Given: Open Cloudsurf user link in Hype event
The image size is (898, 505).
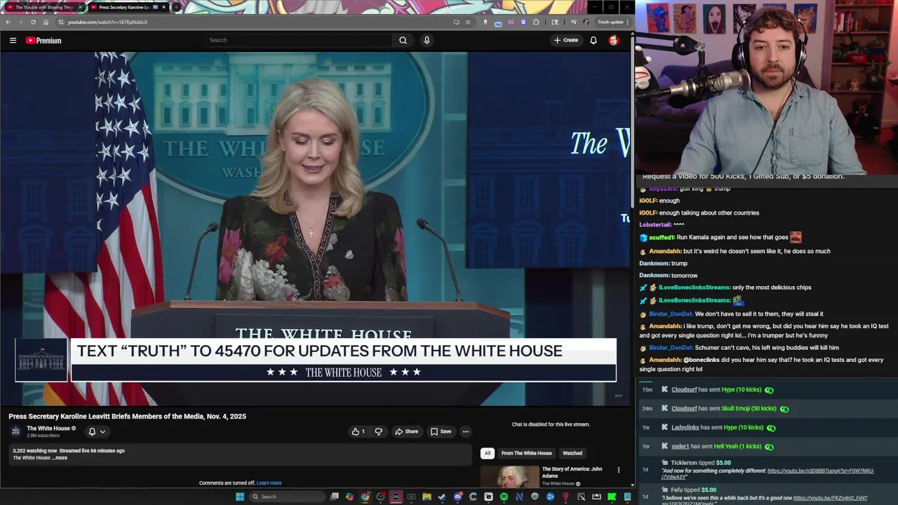Looking at the screenshot, I should [683, 389].
